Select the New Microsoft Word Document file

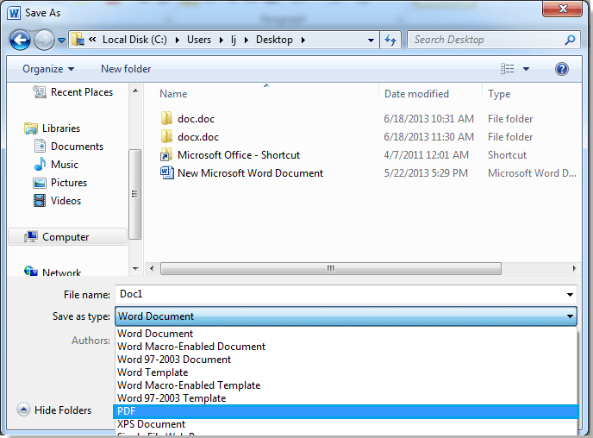pos(242,173)
